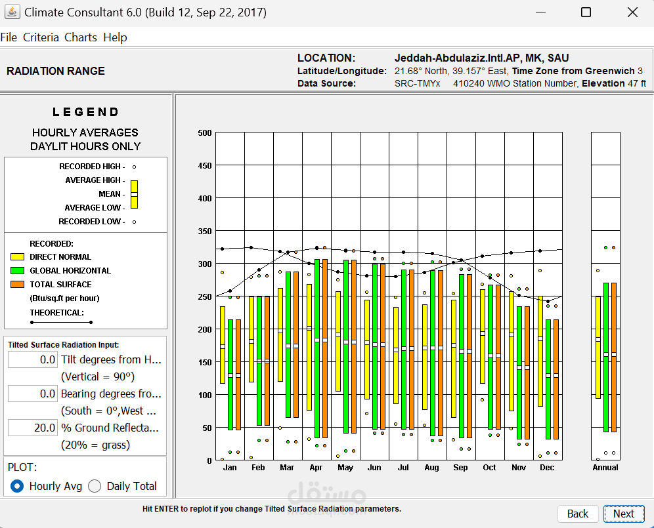
Task: Click the Theoretical line legend sample
Action: tap(61, 322)
